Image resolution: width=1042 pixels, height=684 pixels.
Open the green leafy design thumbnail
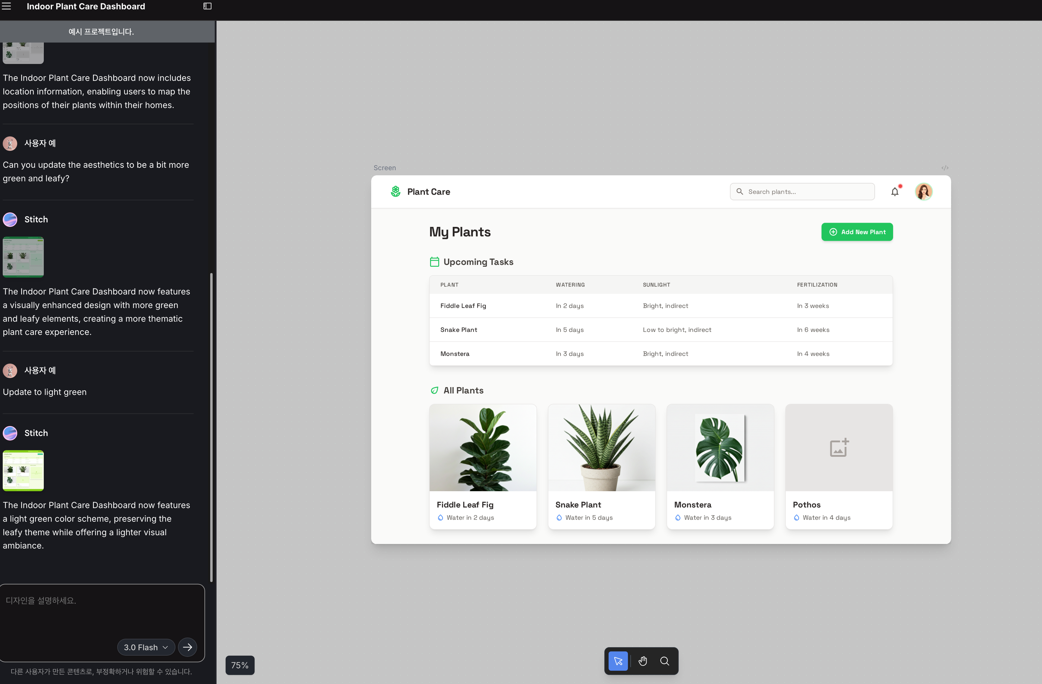[x=23, y=257]
